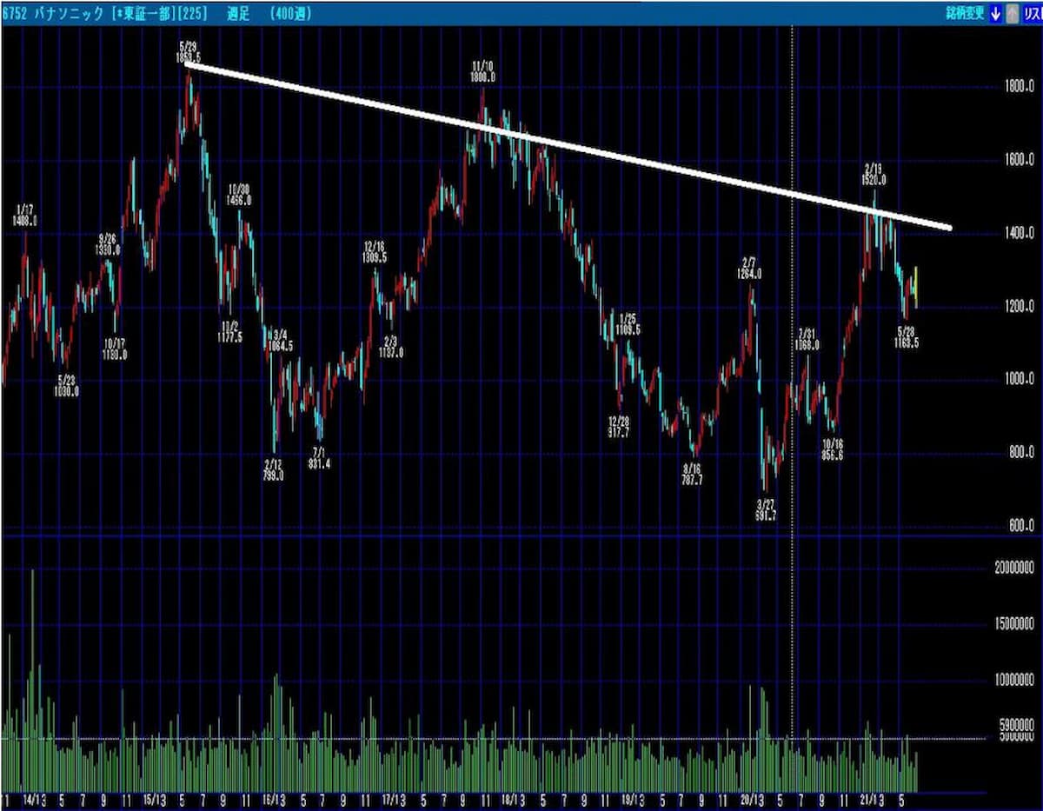Click the 5/29 1853.5 peak label
The width and height of the screenshot is (1043, 811).
click(x=188, y=50)
